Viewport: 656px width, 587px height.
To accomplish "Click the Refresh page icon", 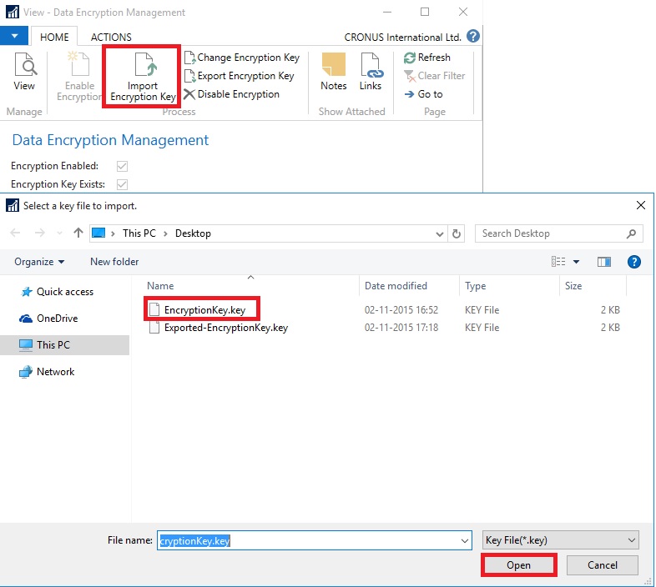I will (x=410, y=58).
